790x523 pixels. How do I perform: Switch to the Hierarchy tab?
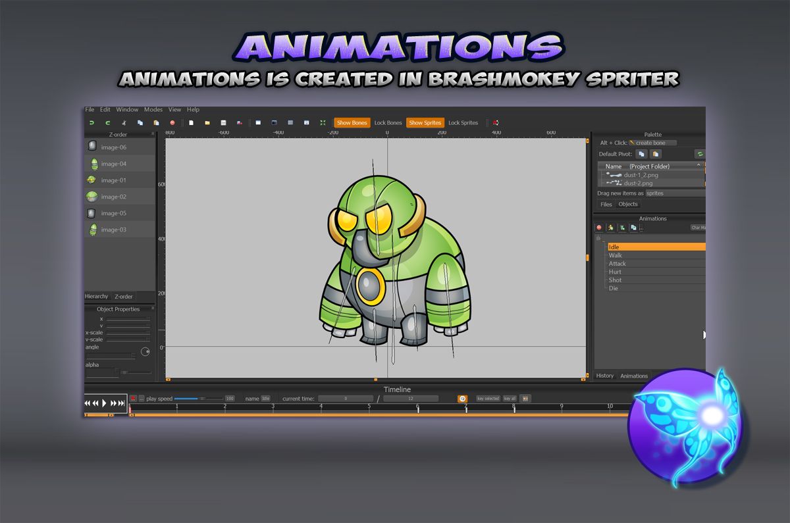pyautogui.click(x=96, y=297)
